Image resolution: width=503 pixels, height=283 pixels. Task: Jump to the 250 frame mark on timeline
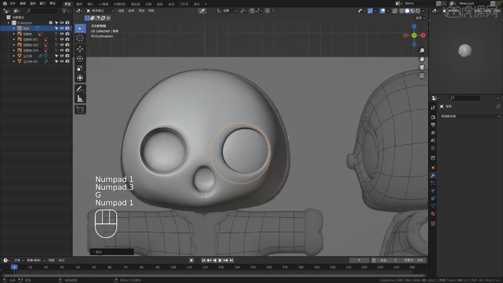(x=412, y=267)
